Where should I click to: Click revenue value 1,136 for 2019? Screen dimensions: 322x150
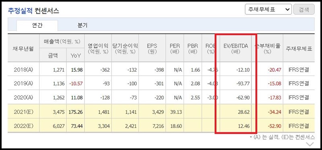point(59,84)
